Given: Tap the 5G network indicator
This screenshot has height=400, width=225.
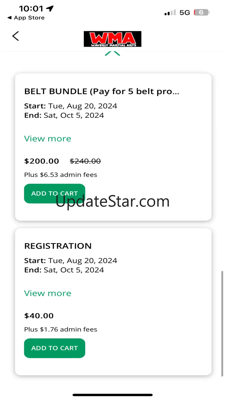Looking at the screenshot, I should tap(185, 13).
